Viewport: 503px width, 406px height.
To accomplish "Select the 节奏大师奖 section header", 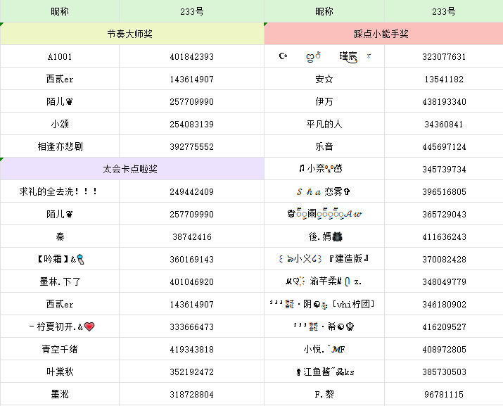I will (132, 34).
